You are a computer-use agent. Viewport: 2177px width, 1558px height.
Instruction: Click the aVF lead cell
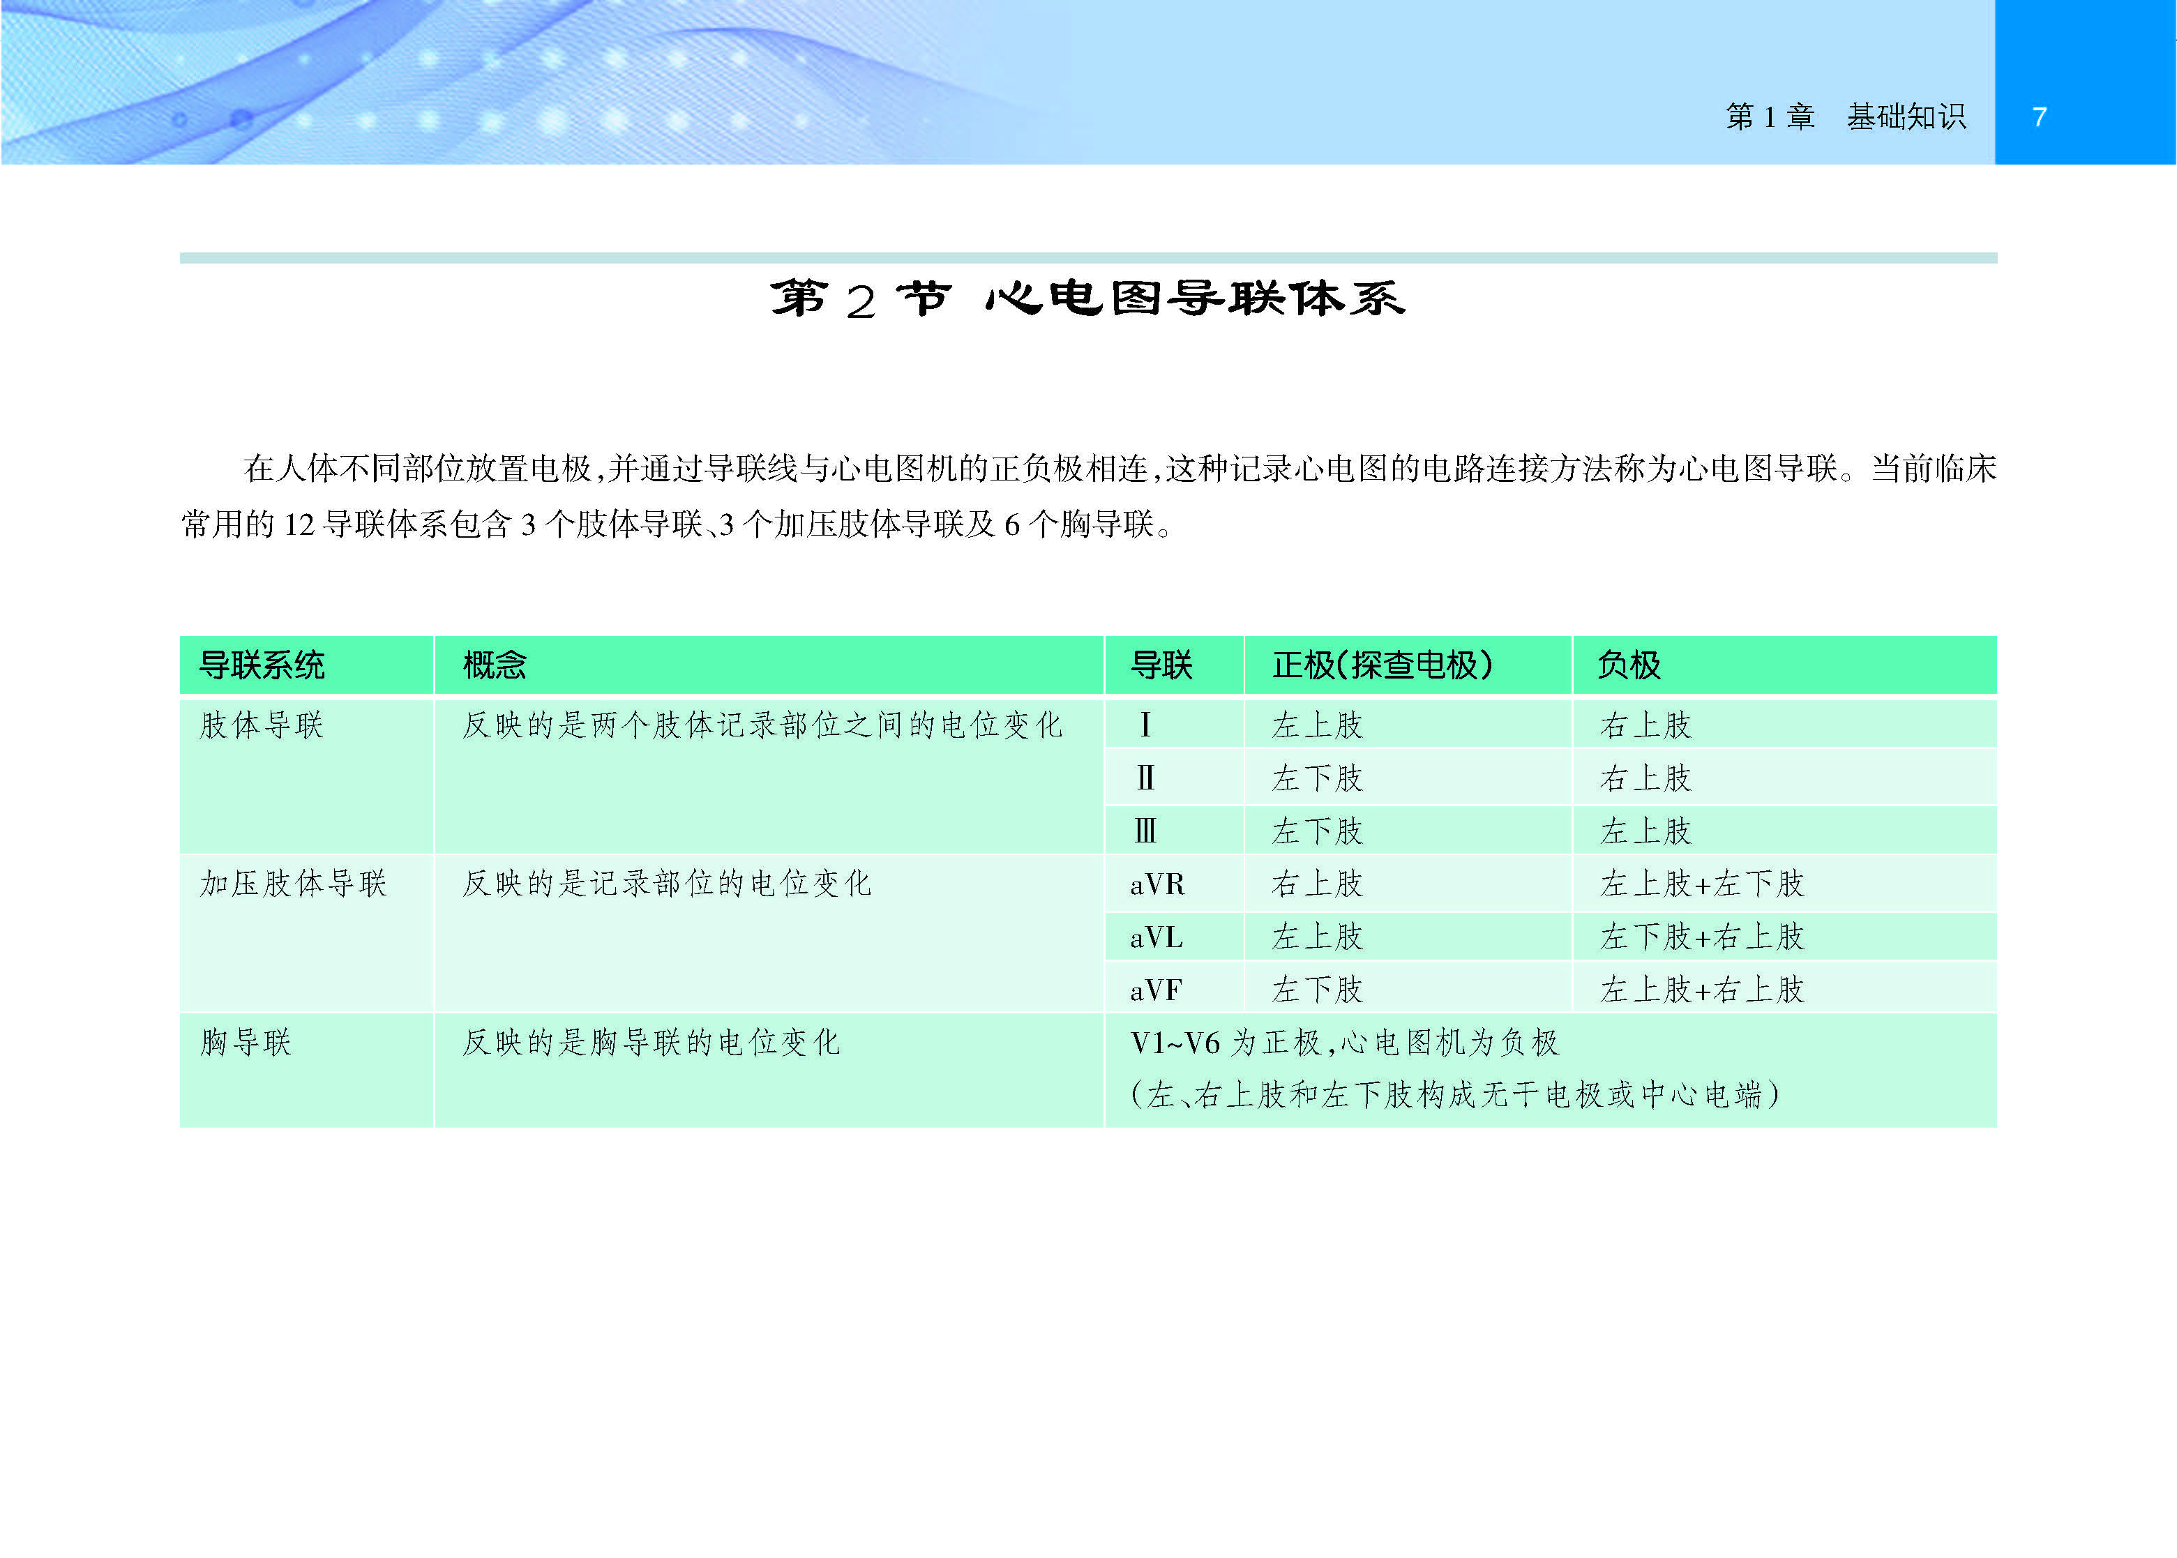pyautogui.click(x=1156, y=990)
